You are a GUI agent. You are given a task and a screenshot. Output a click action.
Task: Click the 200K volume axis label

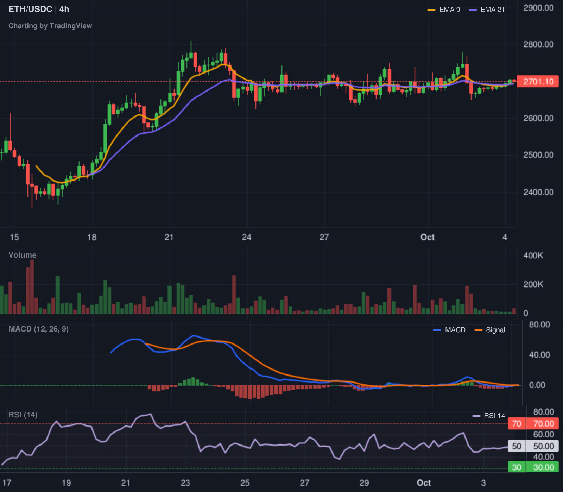(x=533, y=284)
